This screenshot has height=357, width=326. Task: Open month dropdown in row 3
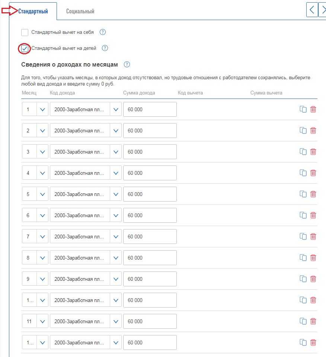click(42, 152)
